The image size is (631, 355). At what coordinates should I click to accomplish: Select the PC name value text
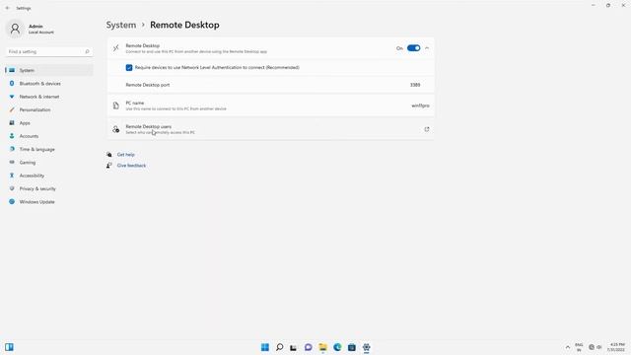click(x=420, y=106)
